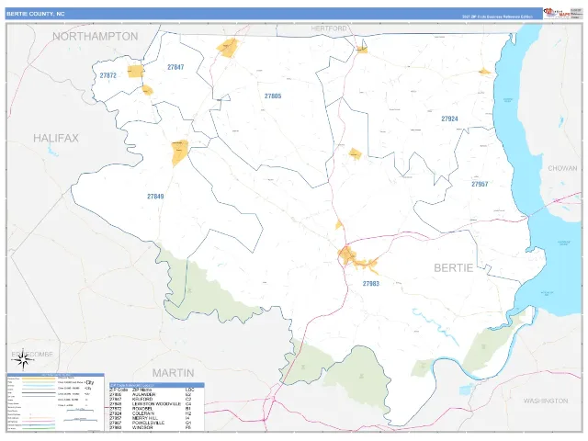The height and width of the screenshot is (441, 588).
Task: Click ZIP code label 27983 on map
Action: click(371, 284)
